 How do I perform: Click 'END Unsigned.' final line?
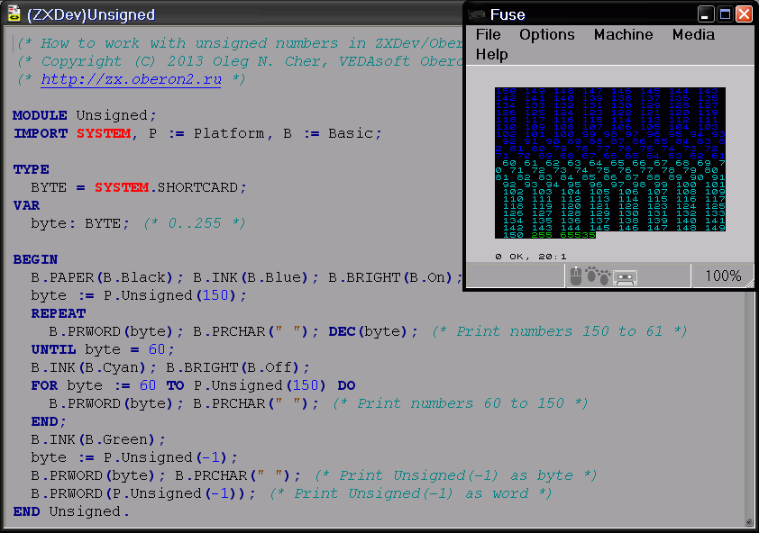[71, 511]
